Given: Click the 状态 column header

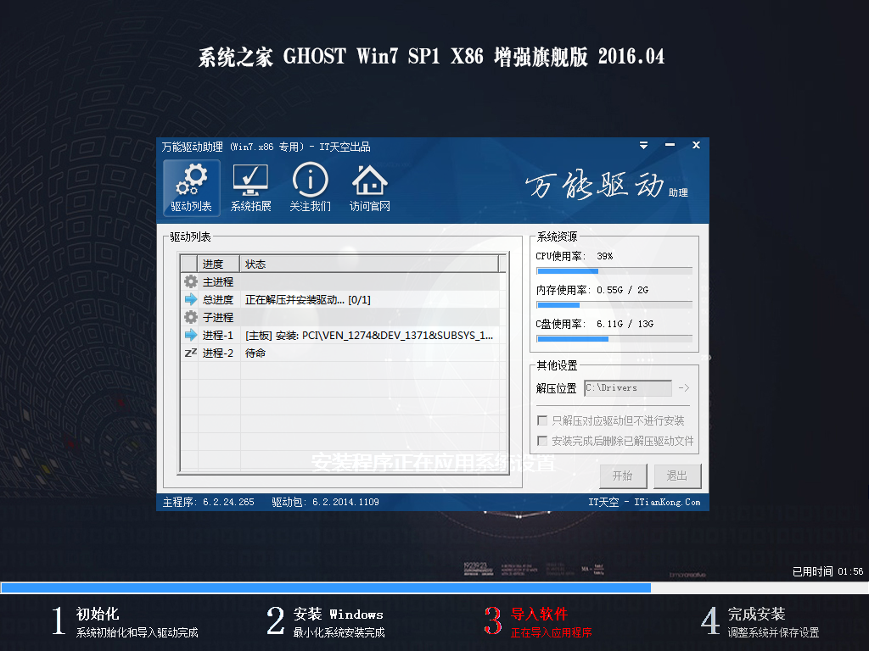Looking at the screenshot, I should click(x=369, y=264).
